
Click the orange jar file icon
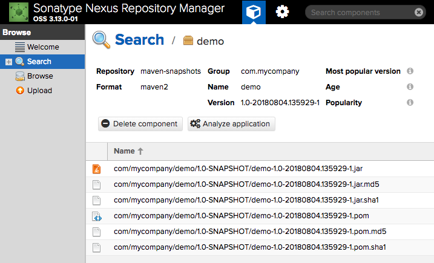[96, 169]
